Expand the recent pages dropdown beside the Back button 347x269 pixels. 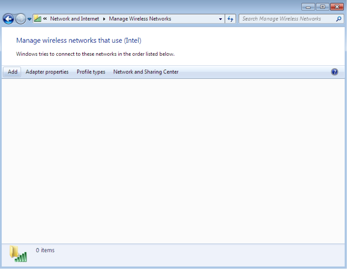click(29, 18)
